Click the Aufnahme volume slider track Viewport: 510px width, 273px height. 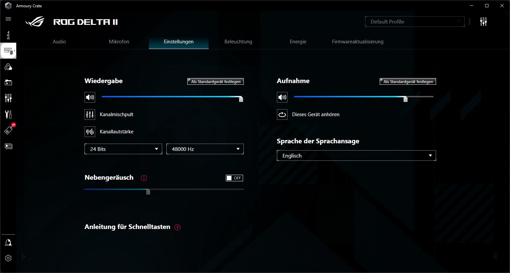click(348, 97)
